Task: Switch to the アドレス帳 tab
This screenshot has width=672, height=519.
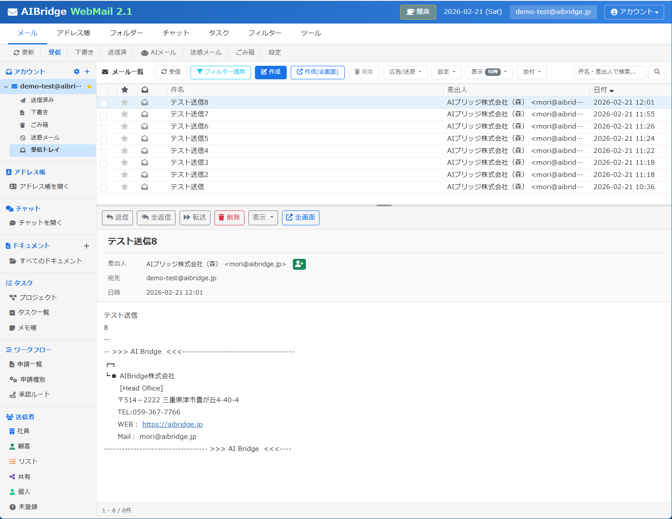Action: pyautogui.click(x=73, y=33)
